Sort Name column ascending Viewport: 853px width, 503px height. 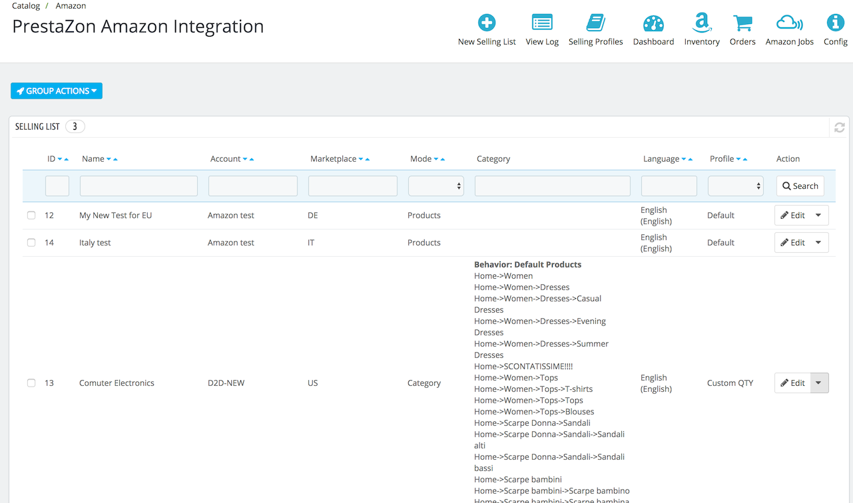tap(115, 159)
